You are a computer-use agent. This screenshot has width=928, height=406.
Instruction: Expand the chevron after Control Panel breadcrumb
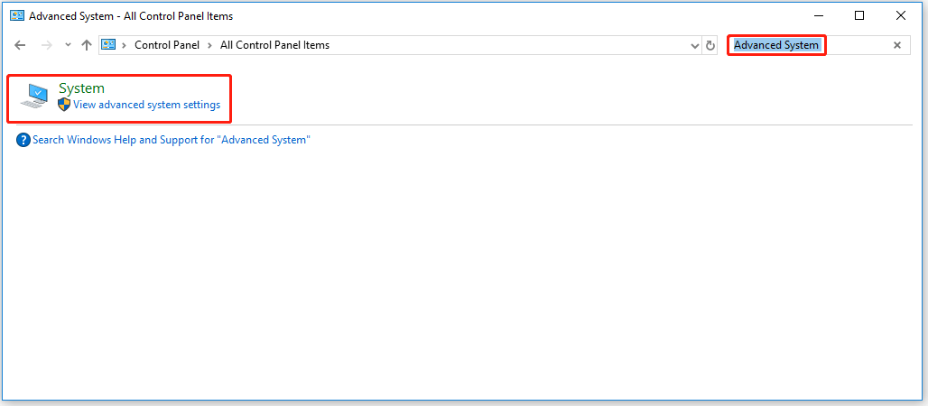[x=209, y=45]
